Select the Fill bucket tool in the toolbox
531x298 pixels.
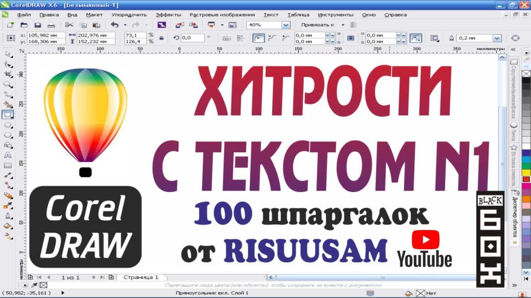click(x=8, y=226)
